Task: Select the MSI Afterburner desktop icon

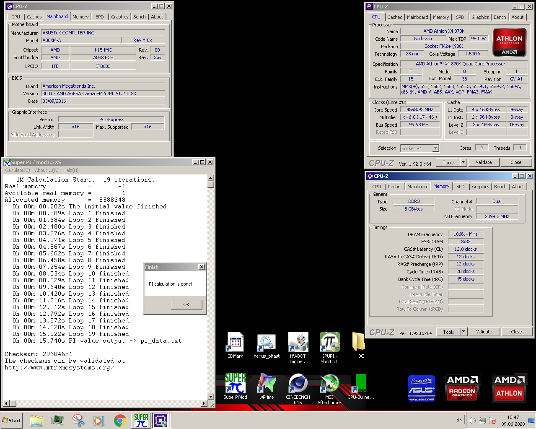Action: tap(329, 389)
